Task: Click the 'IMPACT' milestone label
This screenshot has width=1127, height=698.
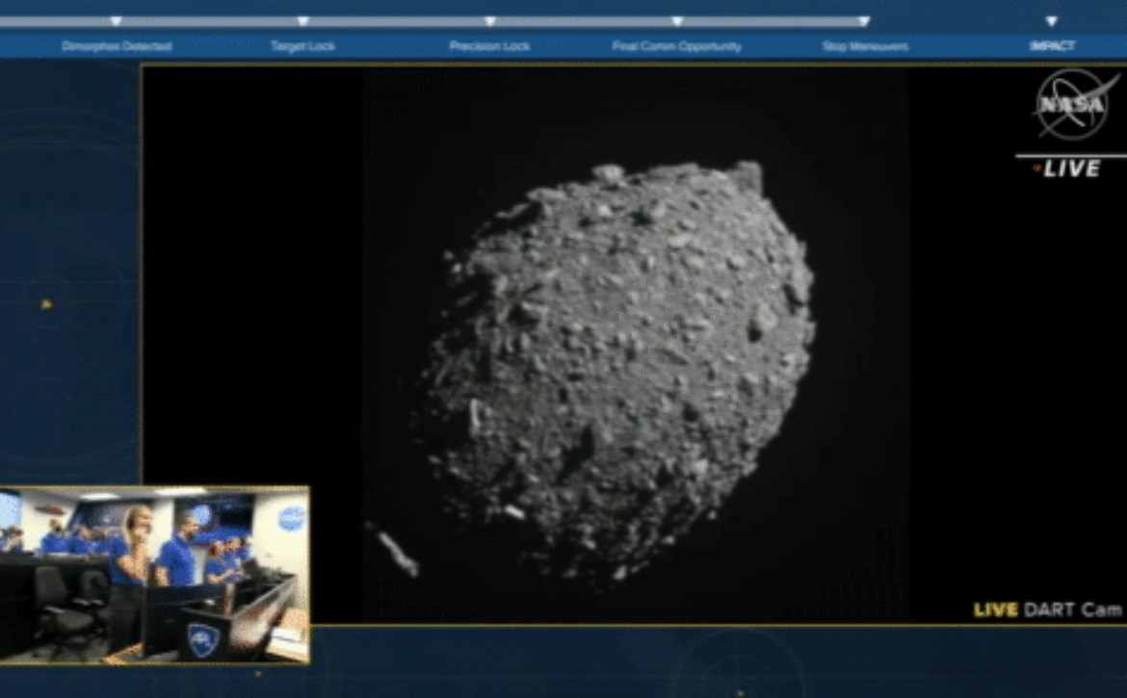Action: click(x=1052, y=46)
